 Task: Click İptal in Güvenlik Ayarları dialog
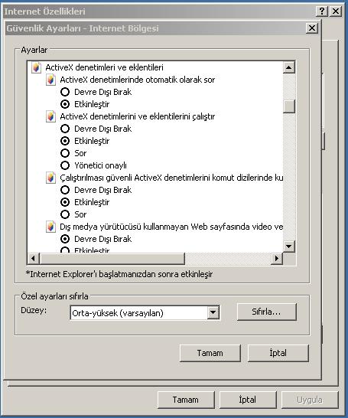point(278,353)
